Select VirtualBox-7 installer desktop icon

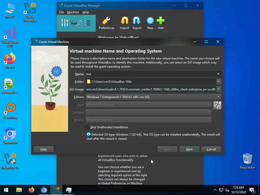pyautogui.click(x=10, y=161)
